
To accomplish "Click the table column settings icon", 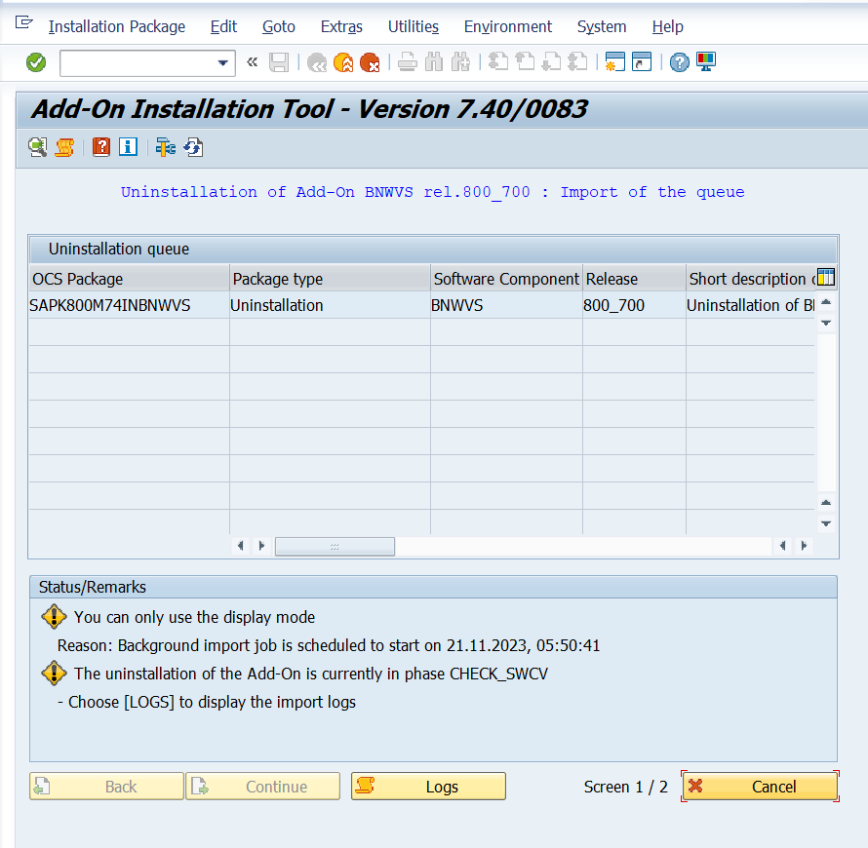I will click(x=825, y=278).
